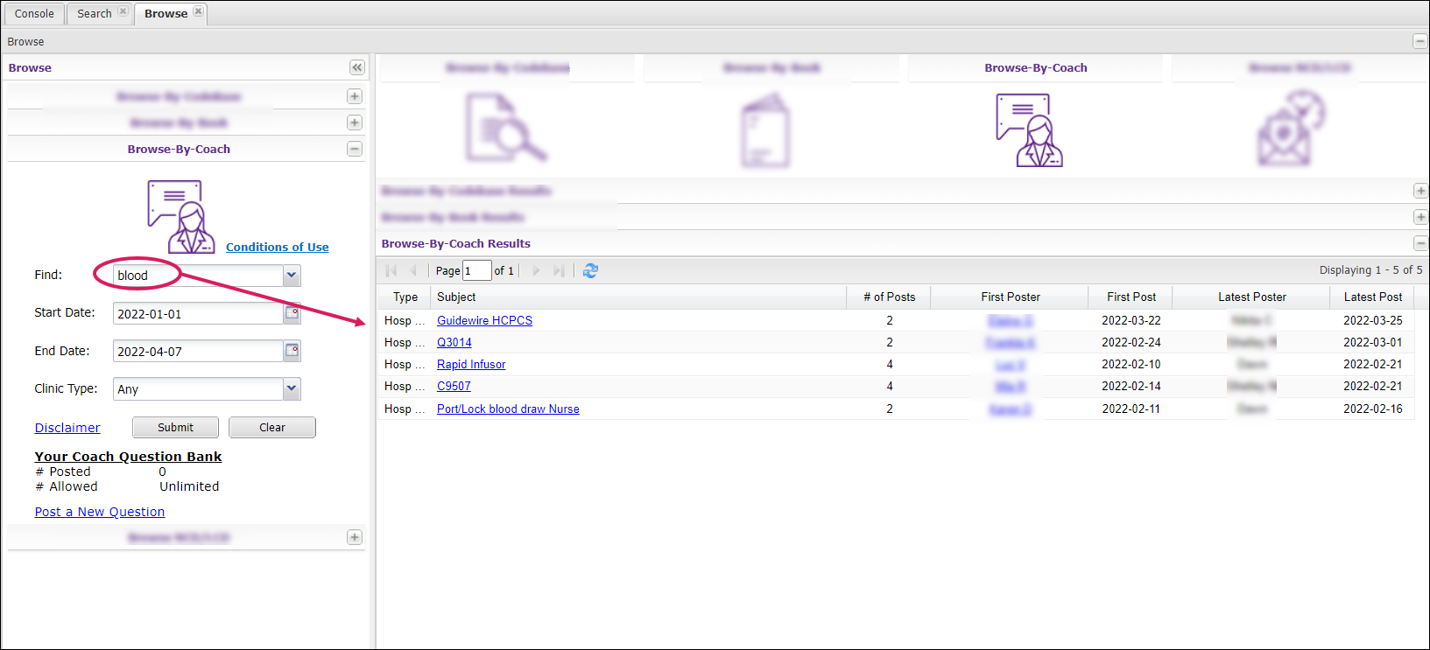
Task: Click the Browse-By-Coach icon in top panel
Action: pyautogui.click(x=1029, y=130)
